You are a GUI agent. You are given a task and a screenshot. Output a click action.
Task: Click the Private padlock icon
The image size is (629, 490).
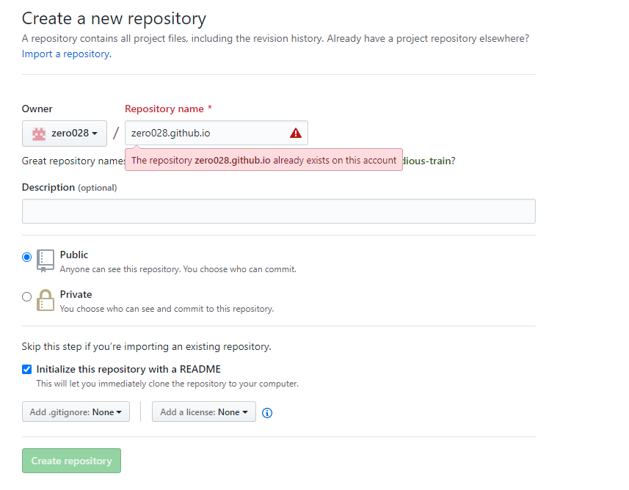[x=46, y=300]
